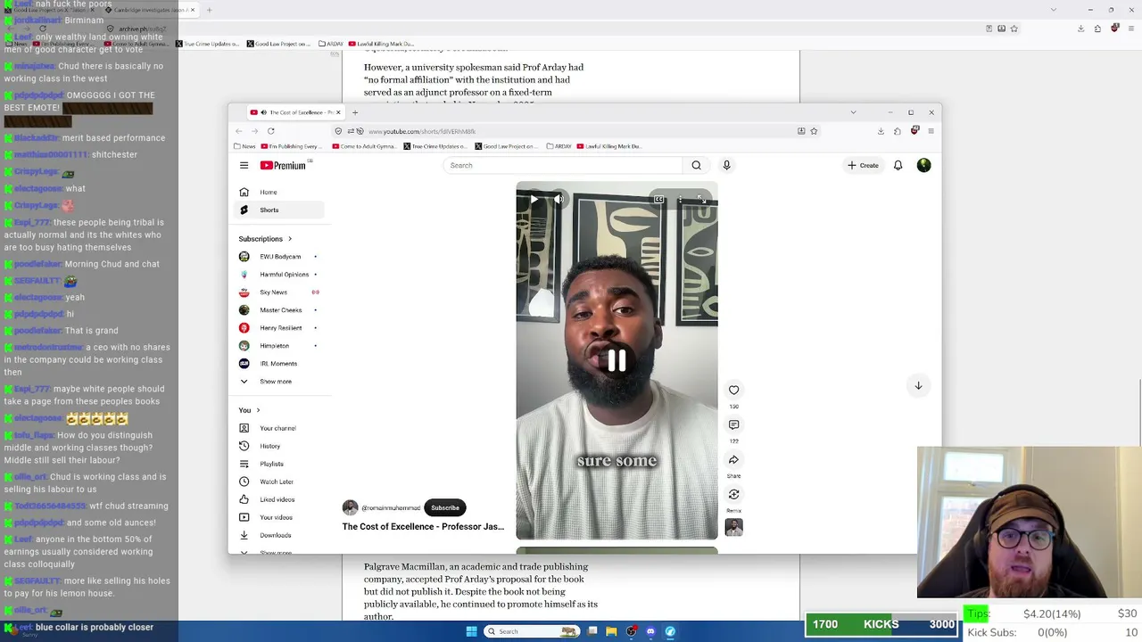Image resolution: width=1142 pixels, height=642 pixels.
Task: Open the News bookmarks folder in YouTube window
Action: [245, 146]
